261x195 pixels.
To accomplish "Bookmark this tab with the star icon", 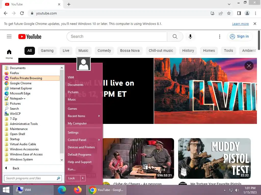I will tap(229, 13).
